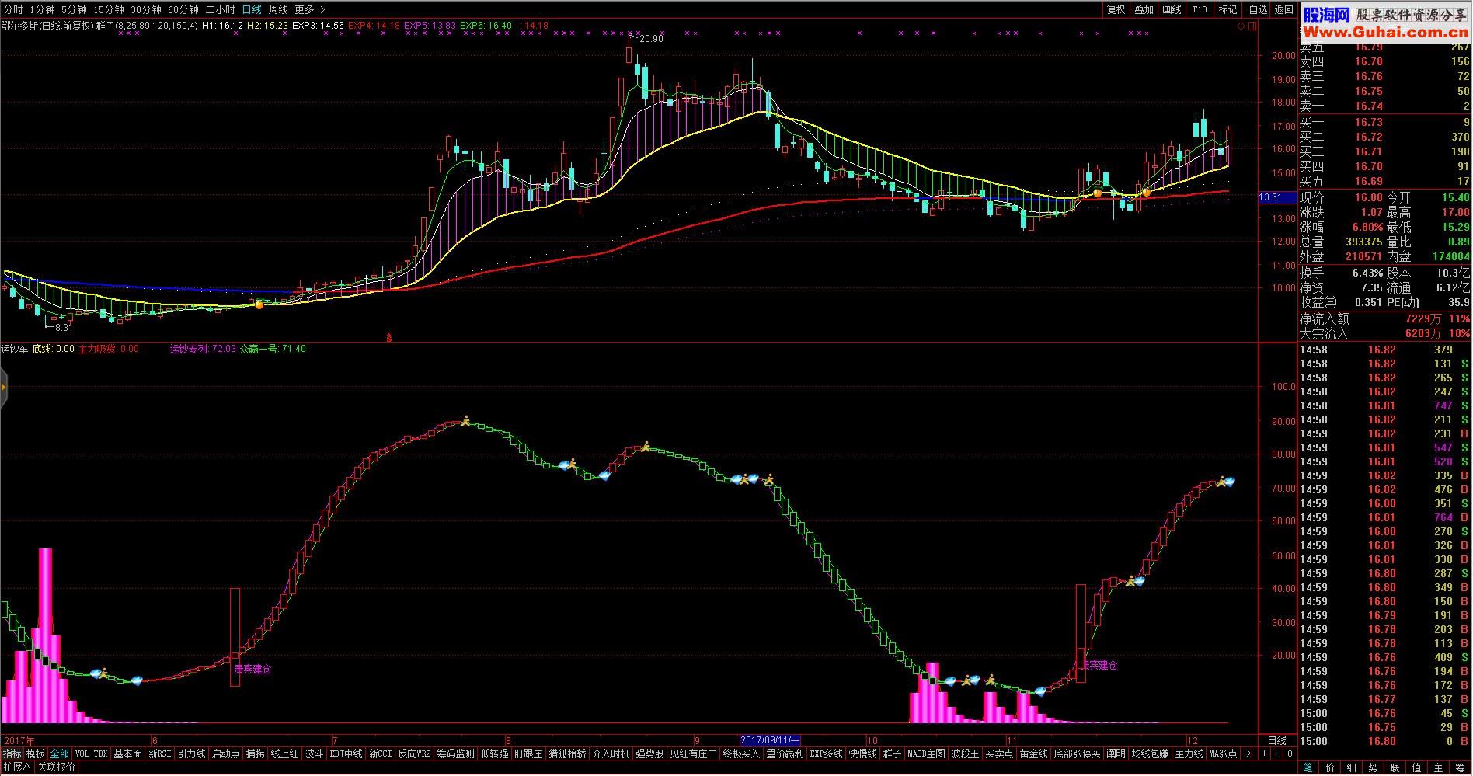Click the 买一 bid price 16.73
The height and width of the screenshot is (776, 1473).
pos(1369,122)
